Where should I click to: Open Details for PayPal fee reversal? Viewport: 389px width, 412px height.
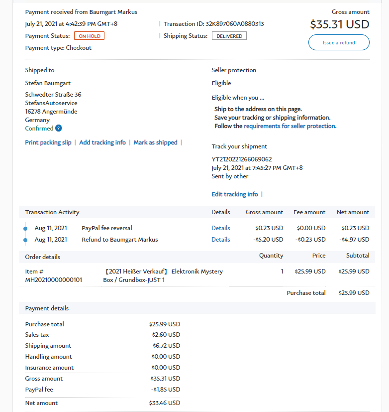[220, 228]
